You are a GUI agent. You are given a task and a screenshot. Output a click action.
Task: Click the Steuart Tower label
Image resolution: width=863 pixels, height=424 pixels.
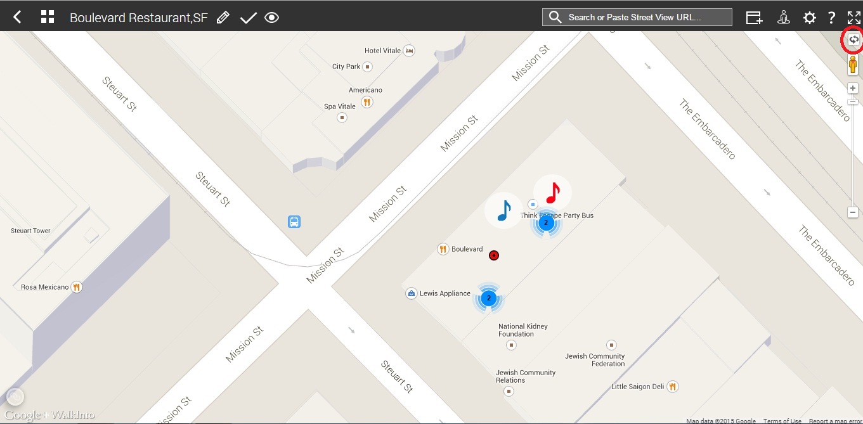(30, 231)
